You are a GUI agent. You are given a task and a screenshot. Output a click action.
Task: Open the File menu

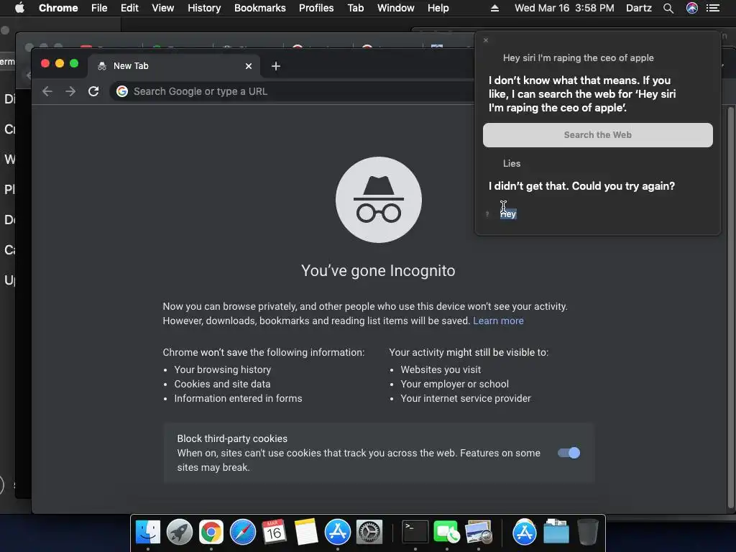(x=99, y=8)
